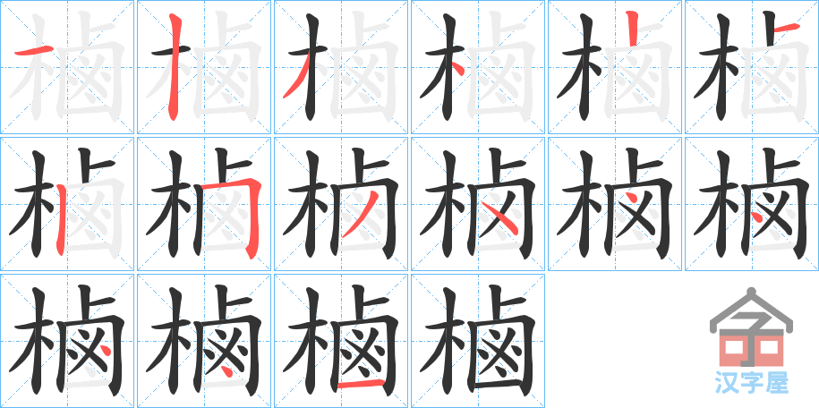Screen dimensions: 819x408
Task: Click the 汉字屋 watermark text
Action: 751,382
